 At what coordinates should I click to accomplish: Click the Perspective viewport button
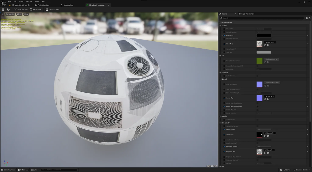(10, 14)
